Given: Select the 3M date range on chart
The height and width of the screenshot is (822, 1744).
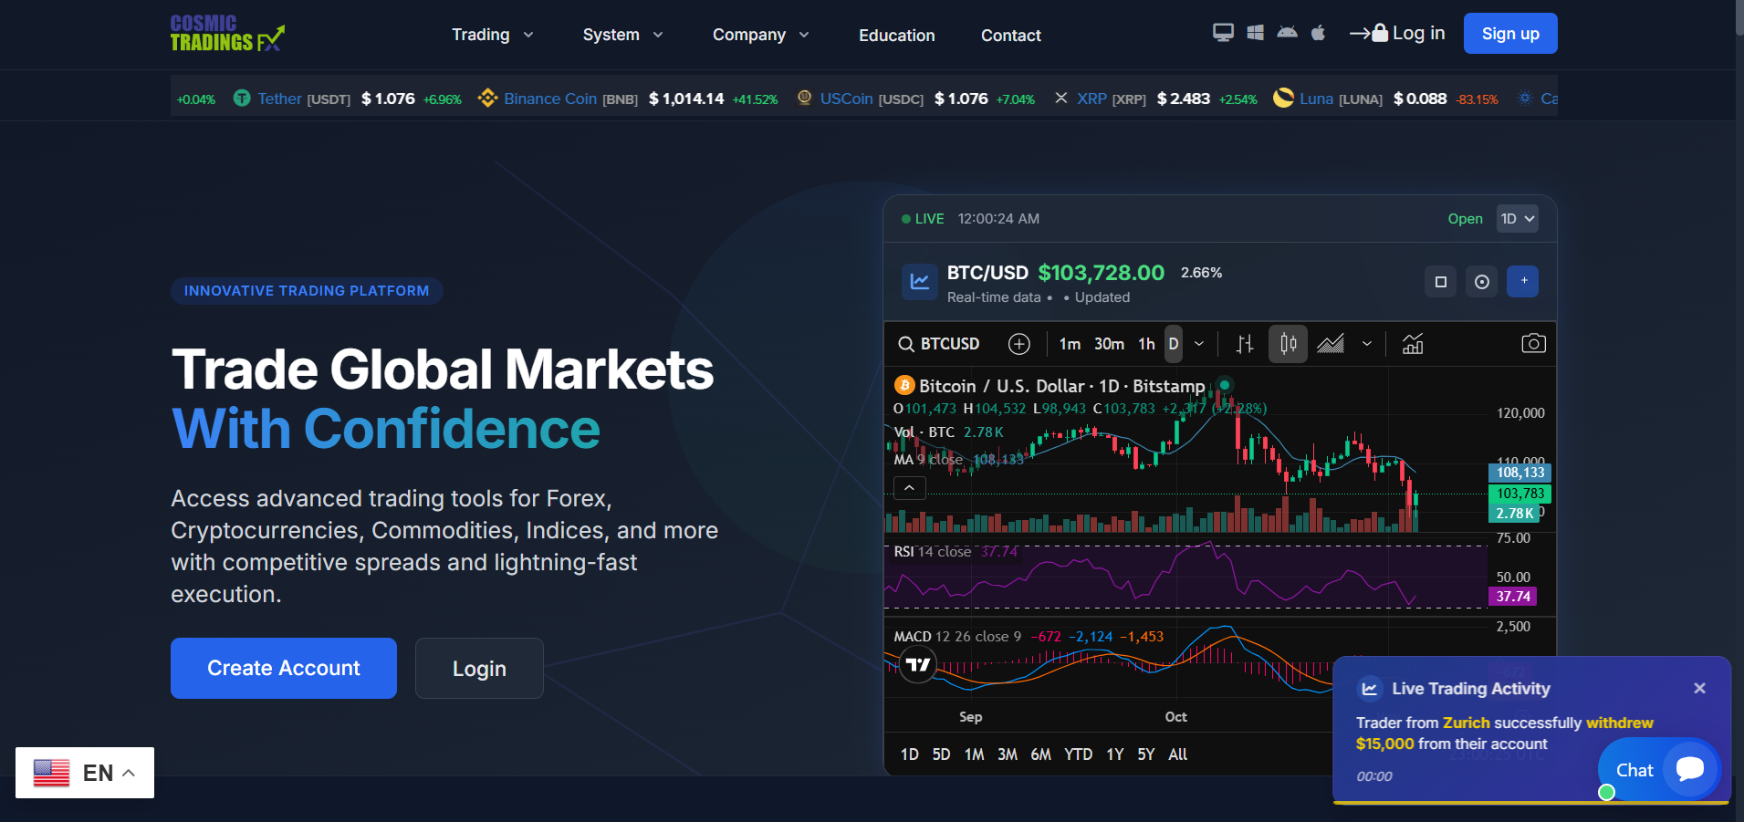Looking at the screenshot, I should (x=1007, y=754).
